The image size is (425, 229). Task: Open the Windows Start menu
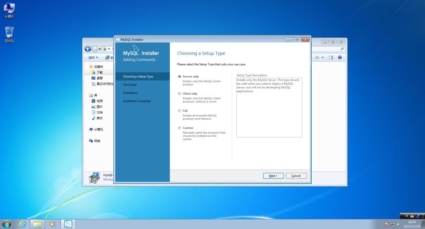coord(7,224)
